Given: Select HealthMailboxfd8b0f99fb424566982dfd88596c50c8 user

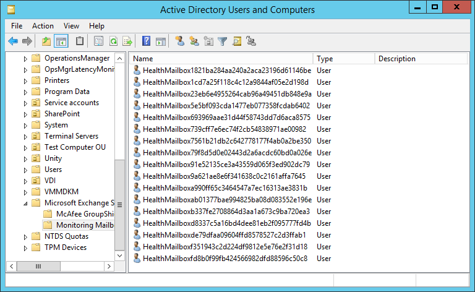Looking at the screenshot, I should pyautogui.click(x=225, y=259).
